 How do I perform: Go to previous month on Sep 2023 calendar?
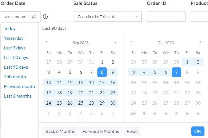pos(46,42)
